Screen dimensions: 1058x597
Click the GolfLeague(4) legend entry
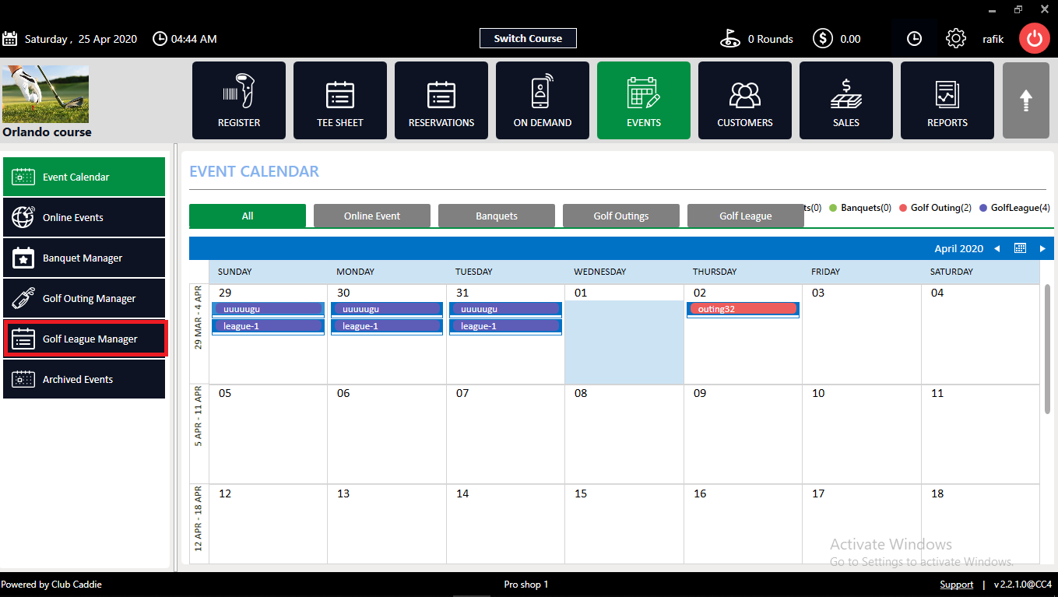[1014, 208]
